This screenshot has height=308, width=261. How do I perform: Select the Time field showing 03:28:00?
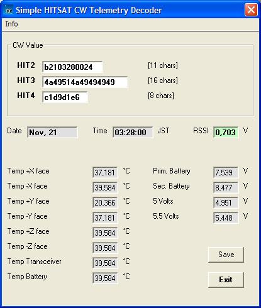pos(133,132)
